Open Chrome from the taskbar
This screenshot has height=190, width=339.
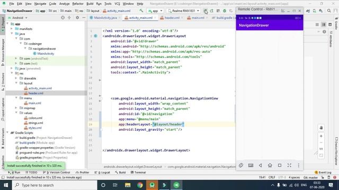(x=140, y=185)
